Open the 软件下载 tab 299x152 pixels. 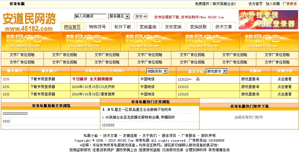pos(123,27)
